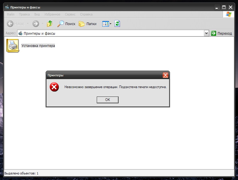Expand the Forward history dropdown arrow
Screen dimensions: 238x180
42,24
